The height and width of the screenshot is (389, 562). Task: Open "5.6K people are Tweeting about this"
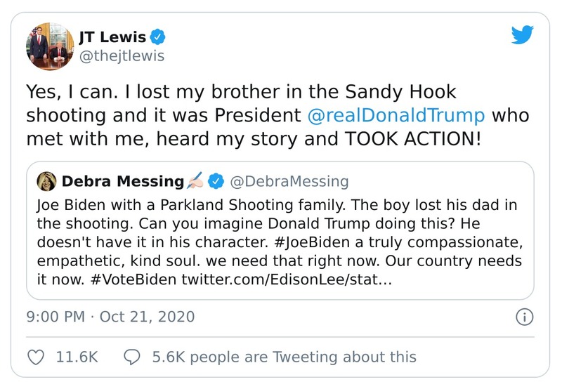[x=284, y=357]
